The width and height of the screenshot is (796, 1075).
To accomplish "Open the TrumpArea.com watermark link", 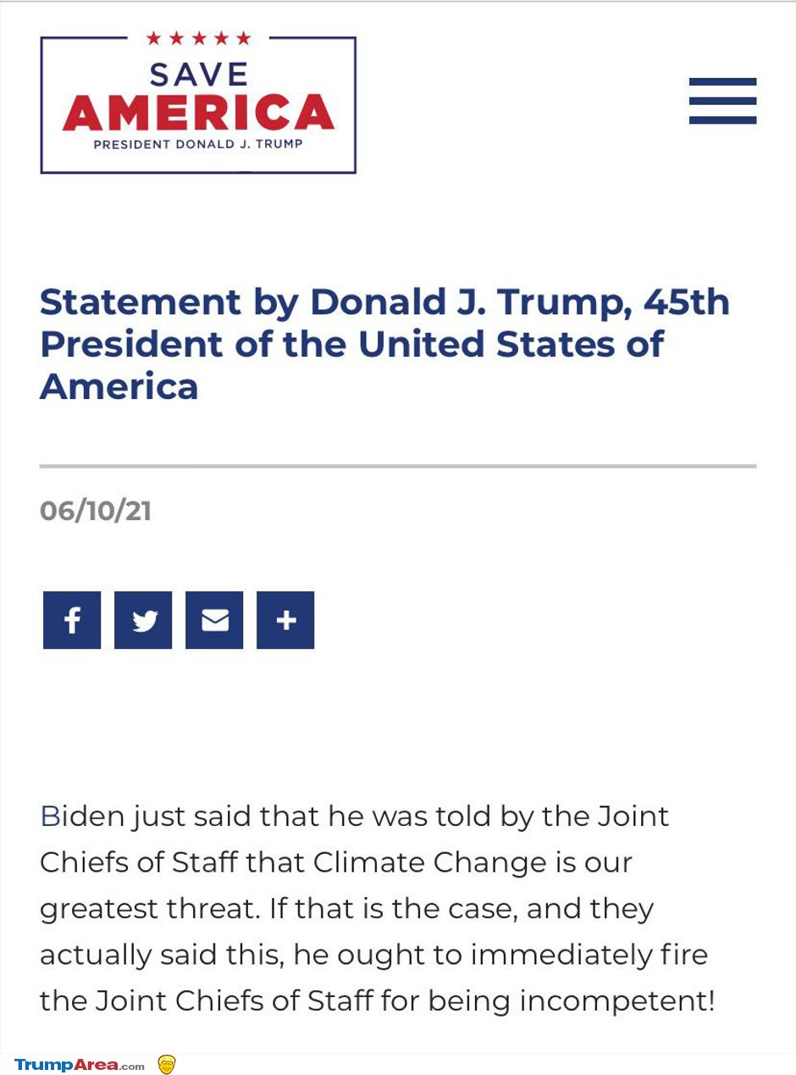I will 79,1065.
